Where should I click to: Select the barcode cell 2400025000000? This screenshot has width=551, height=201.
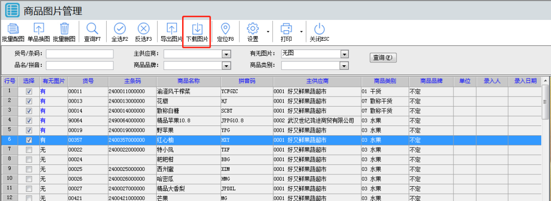pyautogui.click(x=133, y=169)
